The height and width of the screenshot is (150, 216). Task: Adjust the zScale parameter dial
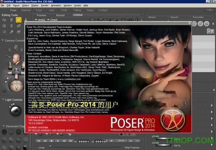[x=164, y=145]
